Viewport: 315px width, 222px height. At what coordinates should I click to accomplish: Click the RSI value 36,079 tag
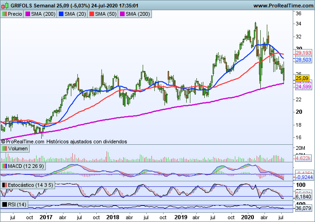(x=302, y=208)
